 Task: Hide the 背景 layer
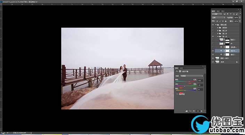click(x=213, y=62)
